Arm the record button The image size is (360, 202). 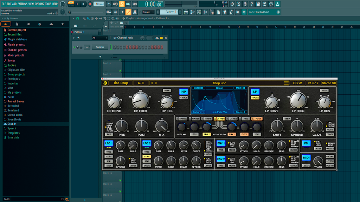pyautogui.click(x=90, y=4)
